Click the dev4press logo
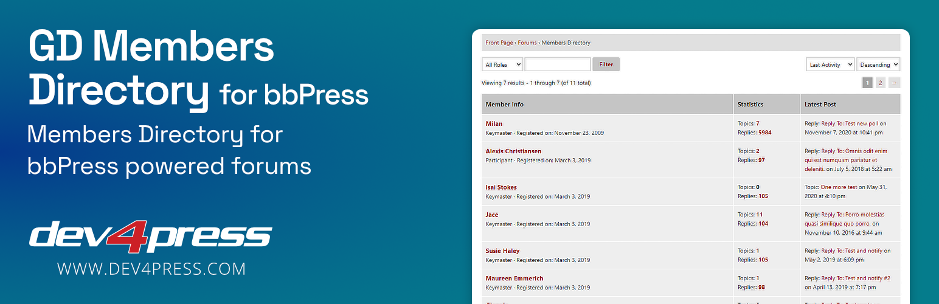The height and width of the screenshot is (304, 939). pos(150,237)
